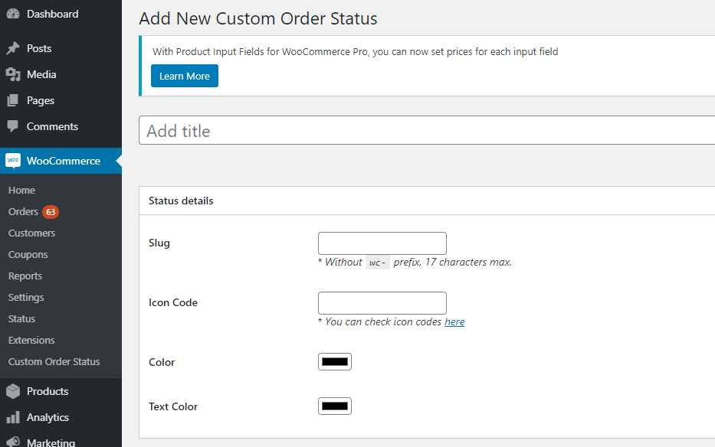Click the Media library icon
The width and height of the screenshot is (715, 447).
click(x=13, y=74)
